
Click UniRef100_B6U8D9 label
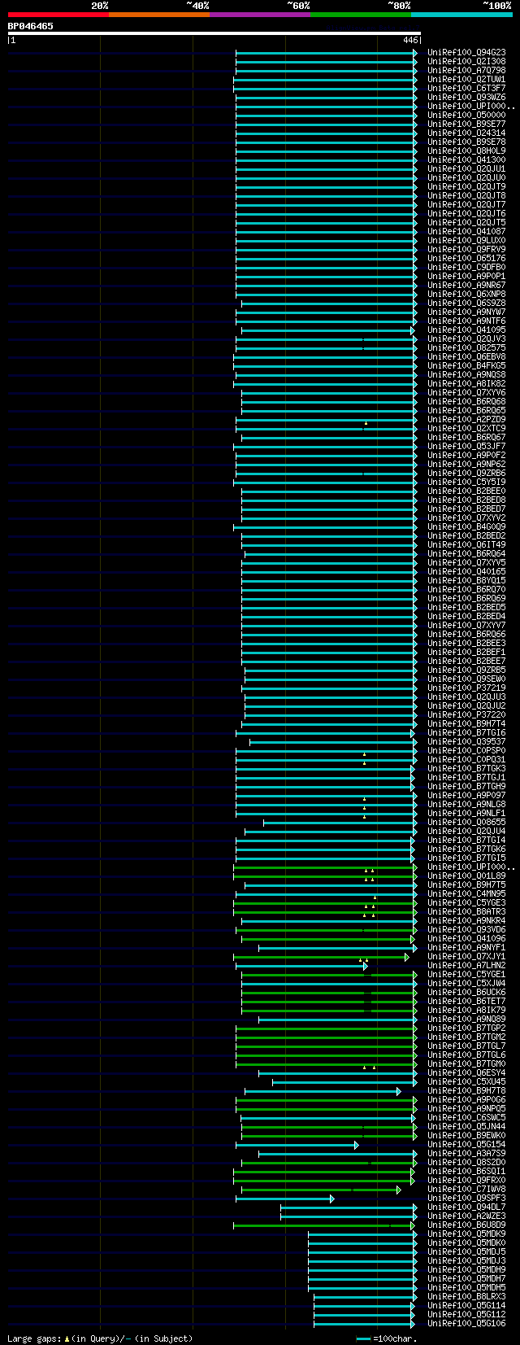tap(466, 1225)
